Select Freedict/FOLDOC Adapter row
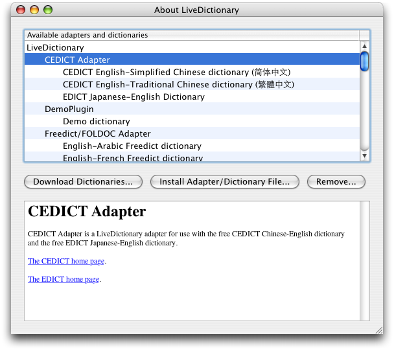Image resolution: width=394 pixels, height=349 pixels. click(x=192, y=133)
